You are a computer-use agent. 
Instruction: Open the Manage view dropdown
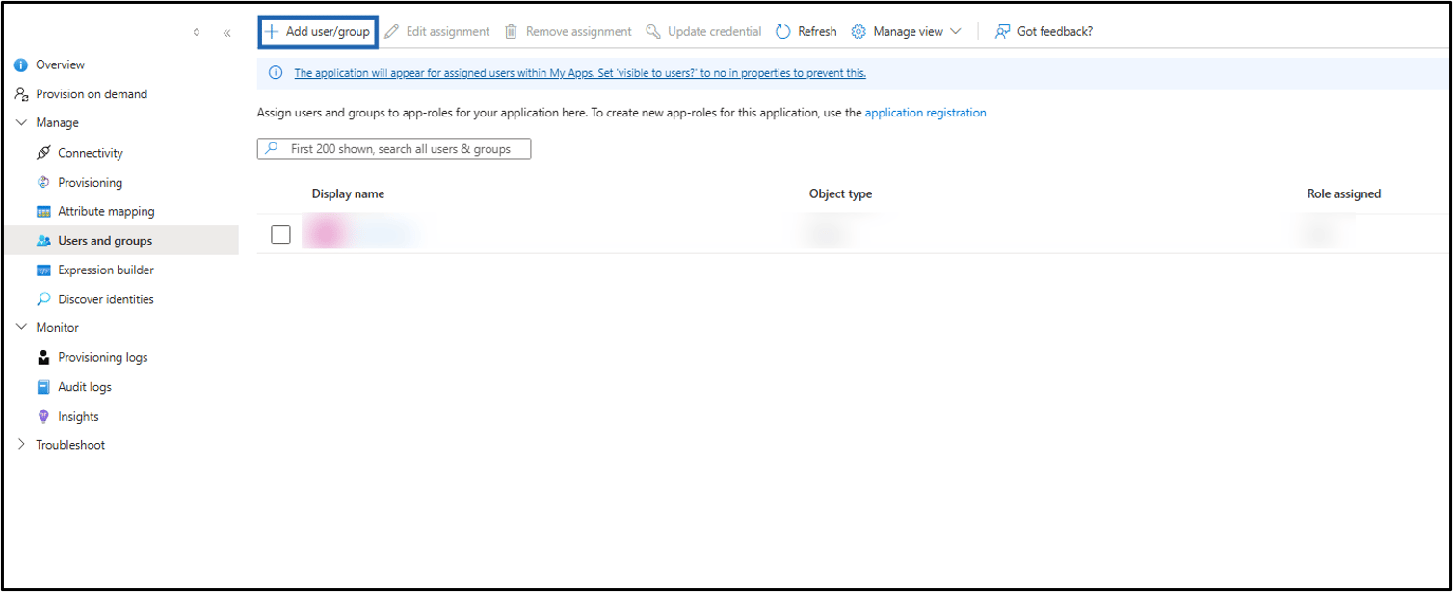(x=907, y=31)
